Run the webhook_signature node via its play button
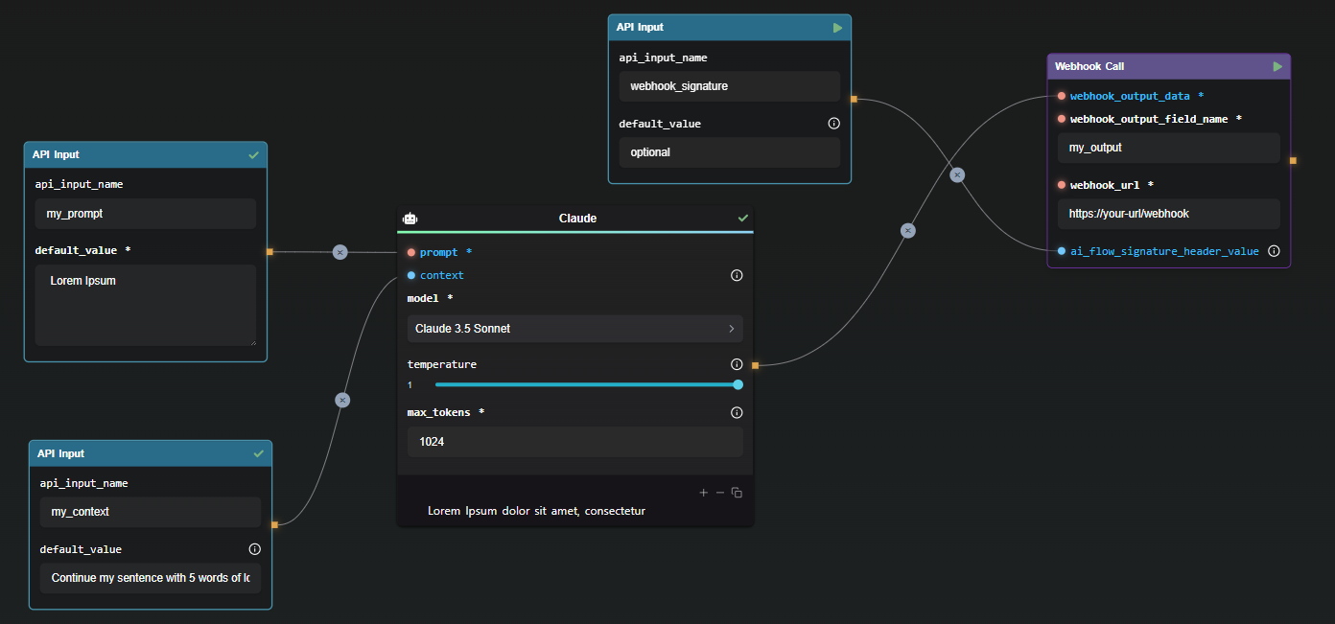The image size is (1335, 624). (x=836, y=27)
